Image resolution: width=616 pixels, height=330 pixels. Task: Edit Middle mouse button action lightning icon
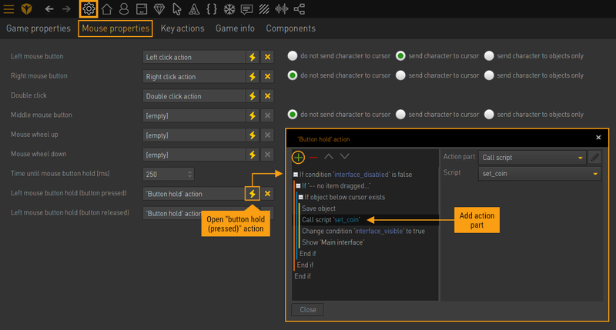click(253, 115)
